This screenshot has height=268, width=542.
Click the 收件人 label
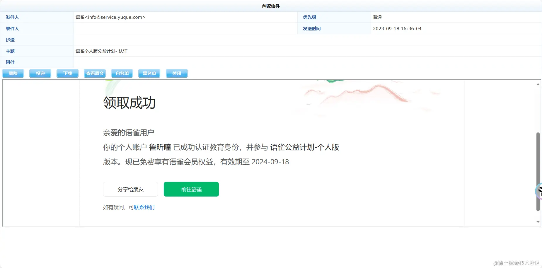12,29
